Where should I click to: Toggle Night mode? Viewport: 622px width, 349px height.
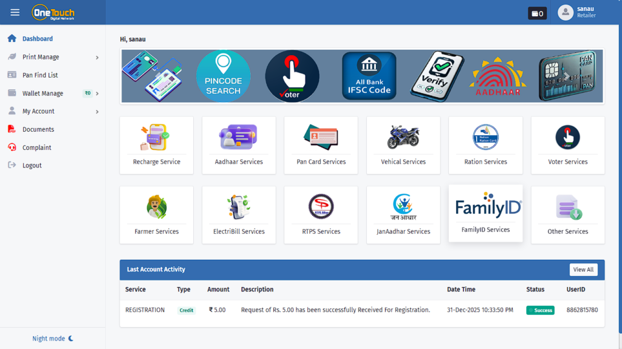tap(53, 339)
